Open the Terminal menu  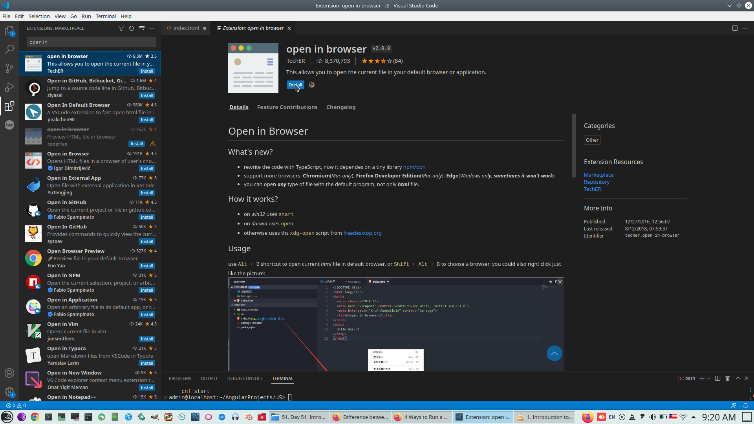point(106,16)
